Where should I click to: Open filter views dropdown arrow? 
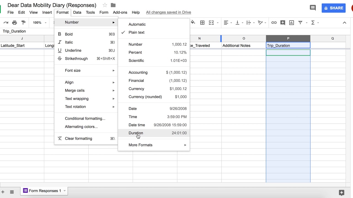(306, 23)
